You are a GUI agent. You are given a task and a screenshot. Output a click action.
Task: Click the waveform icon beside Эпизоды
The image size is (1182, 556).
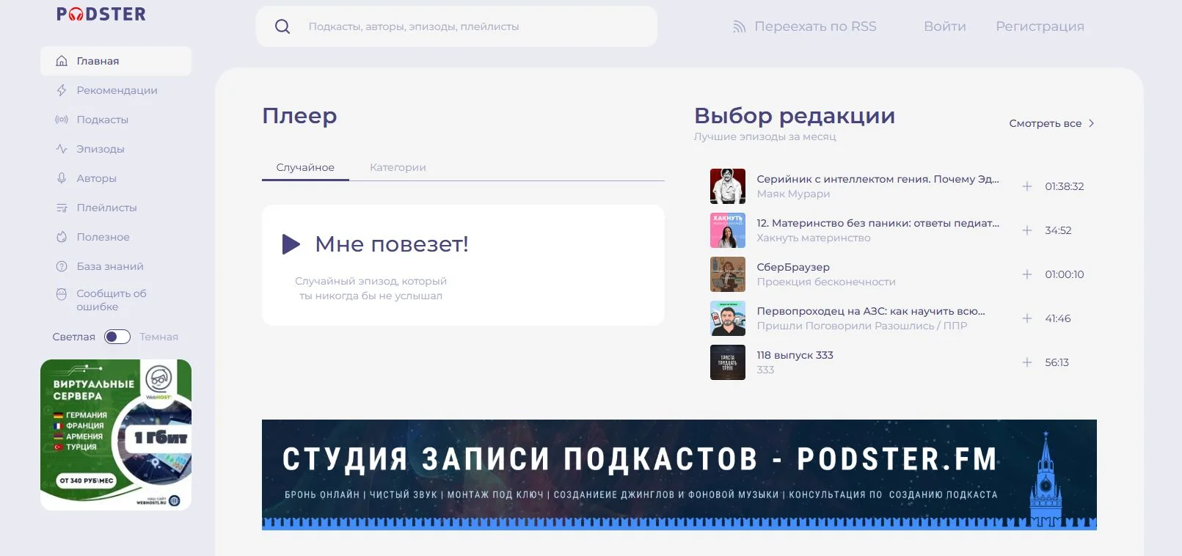[62, 149]
